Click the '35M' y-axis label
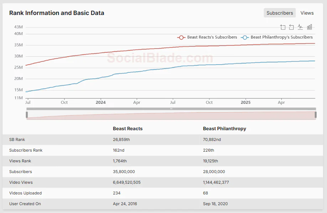Viewport: 327px width, 213px height. click(x=19, y=45)
